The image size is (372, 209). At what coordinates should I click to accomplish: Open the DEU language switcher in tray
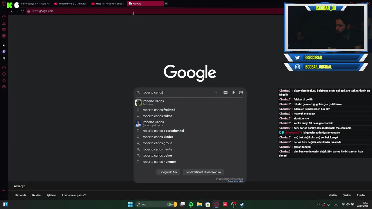[336, 204]
